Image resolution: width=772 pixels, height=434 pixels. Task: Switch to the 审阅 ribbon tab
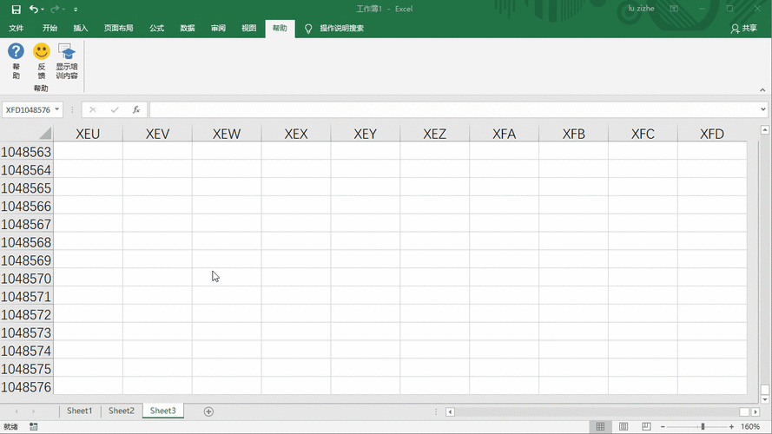pyautogui.click(x=218, y=28)
